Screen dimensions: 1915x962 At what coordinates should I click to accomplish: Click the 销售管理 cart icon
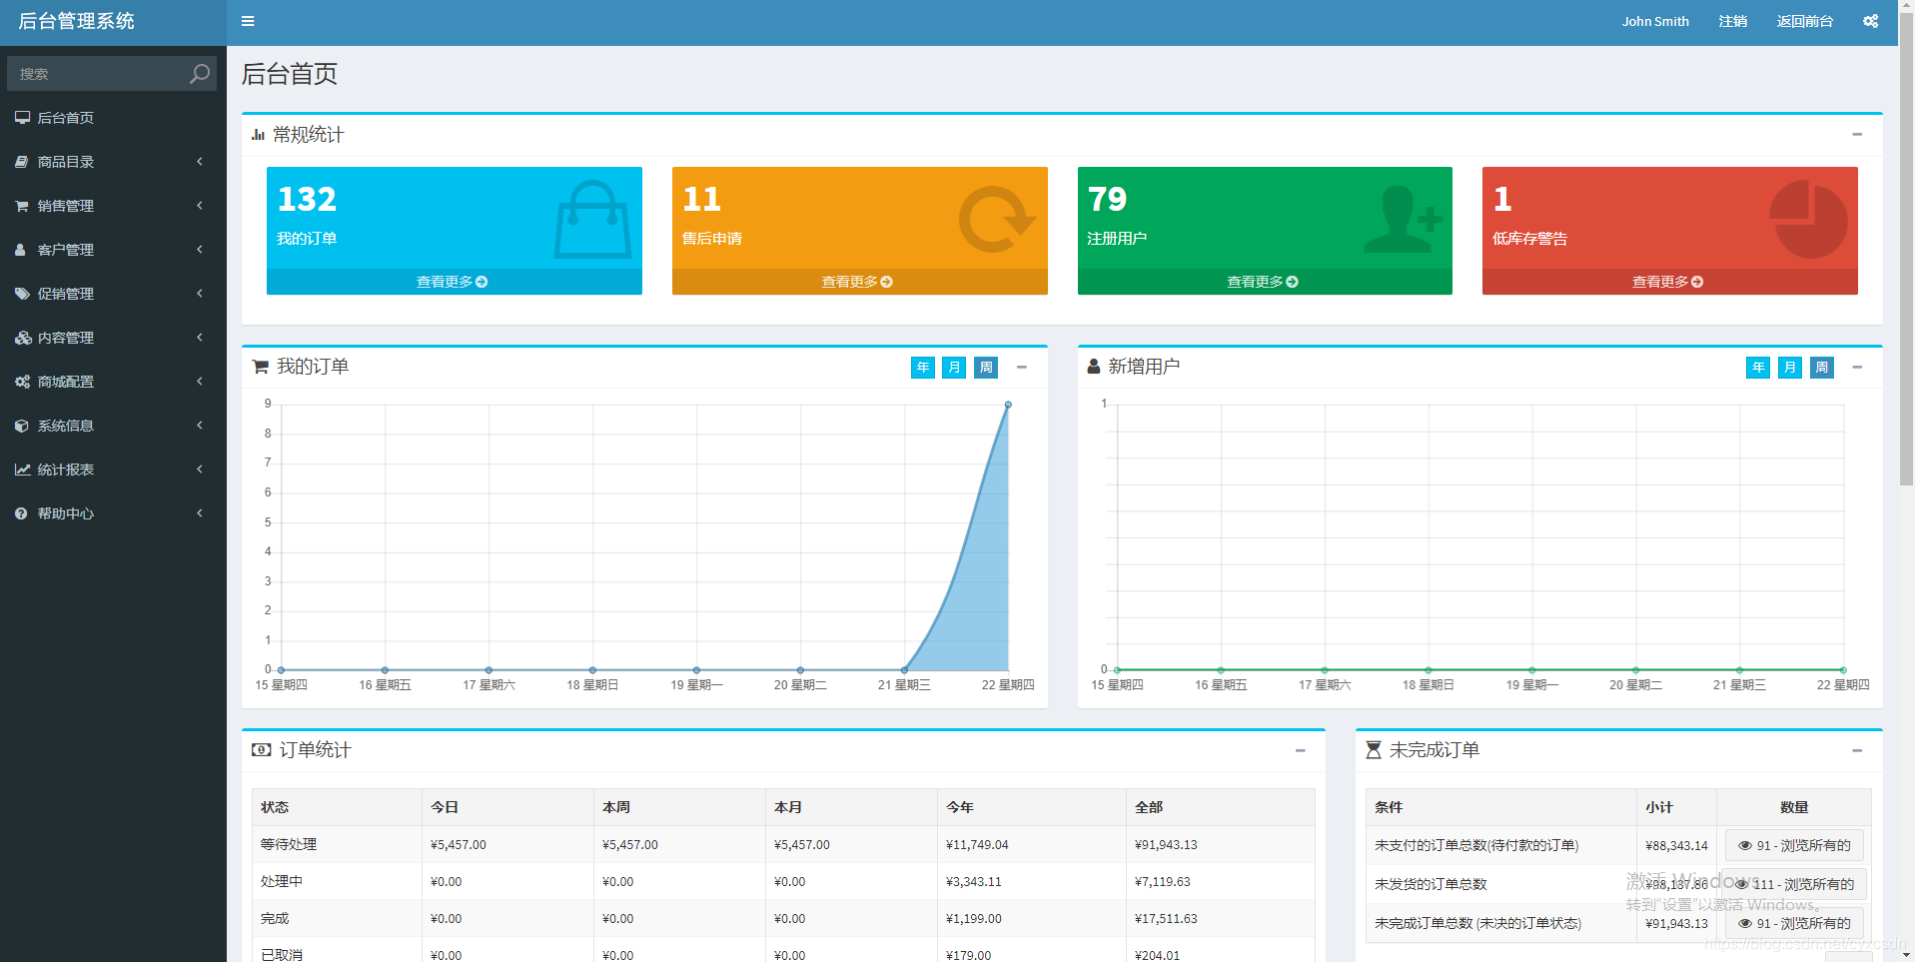(x=22, y=205)
